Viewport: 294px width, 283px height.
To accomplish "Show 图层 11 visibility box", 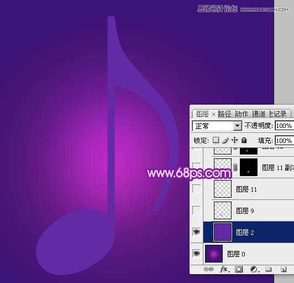I will (196, 189).
